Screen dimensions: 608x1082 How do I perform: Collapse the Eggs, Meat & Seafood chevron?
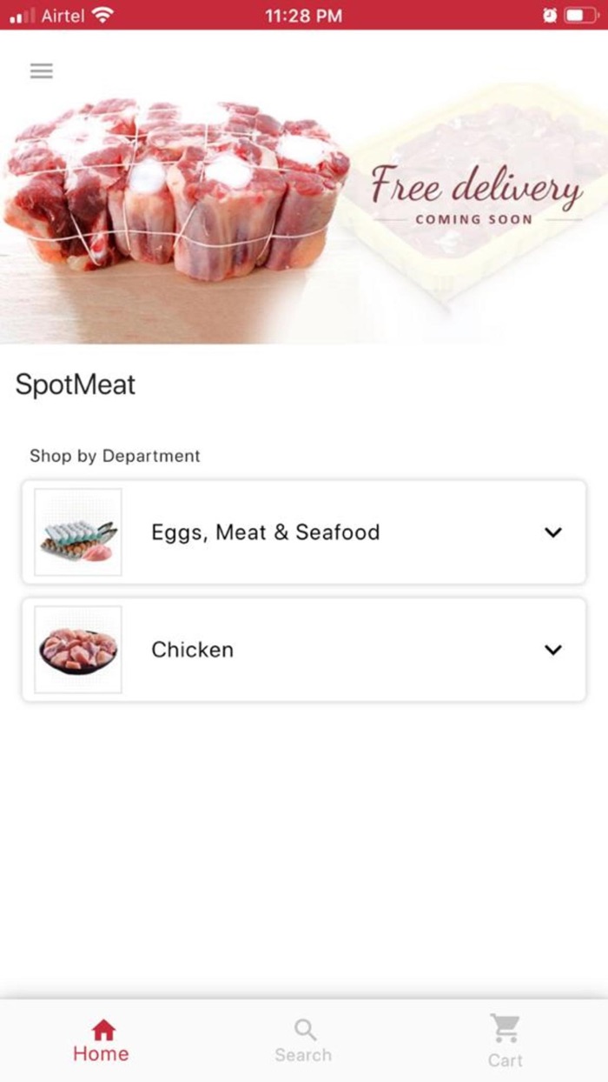point(553,532)
